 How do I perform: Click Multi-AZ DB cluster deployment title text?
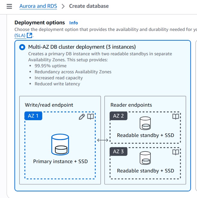[82, 47]
